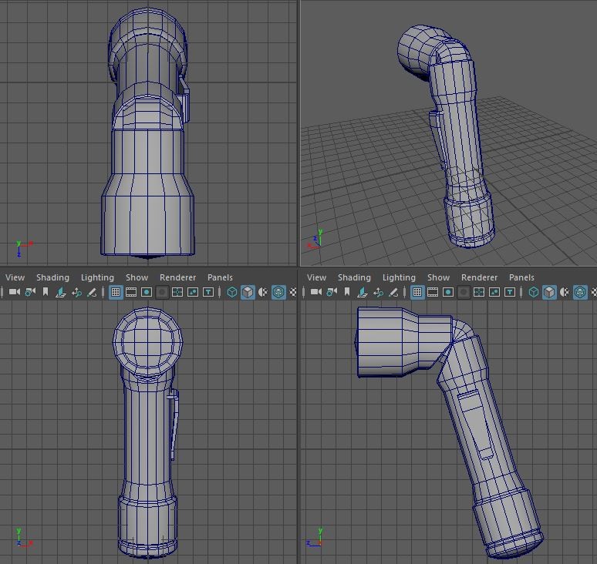Viewport: 597px width, 564px height.
Task: Select flashlight head in front view viewport
Action: click(x=148, y=341)
